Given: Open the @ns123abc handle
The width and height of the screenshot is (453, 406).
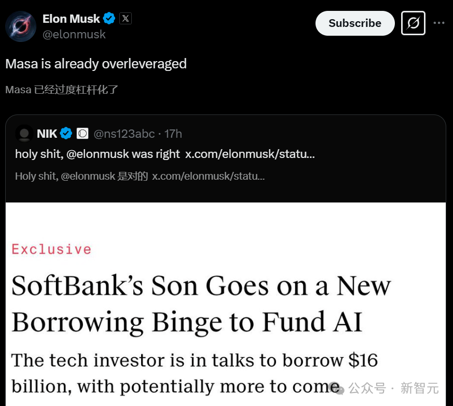Looking at the screenshot, I should point(124,134).
